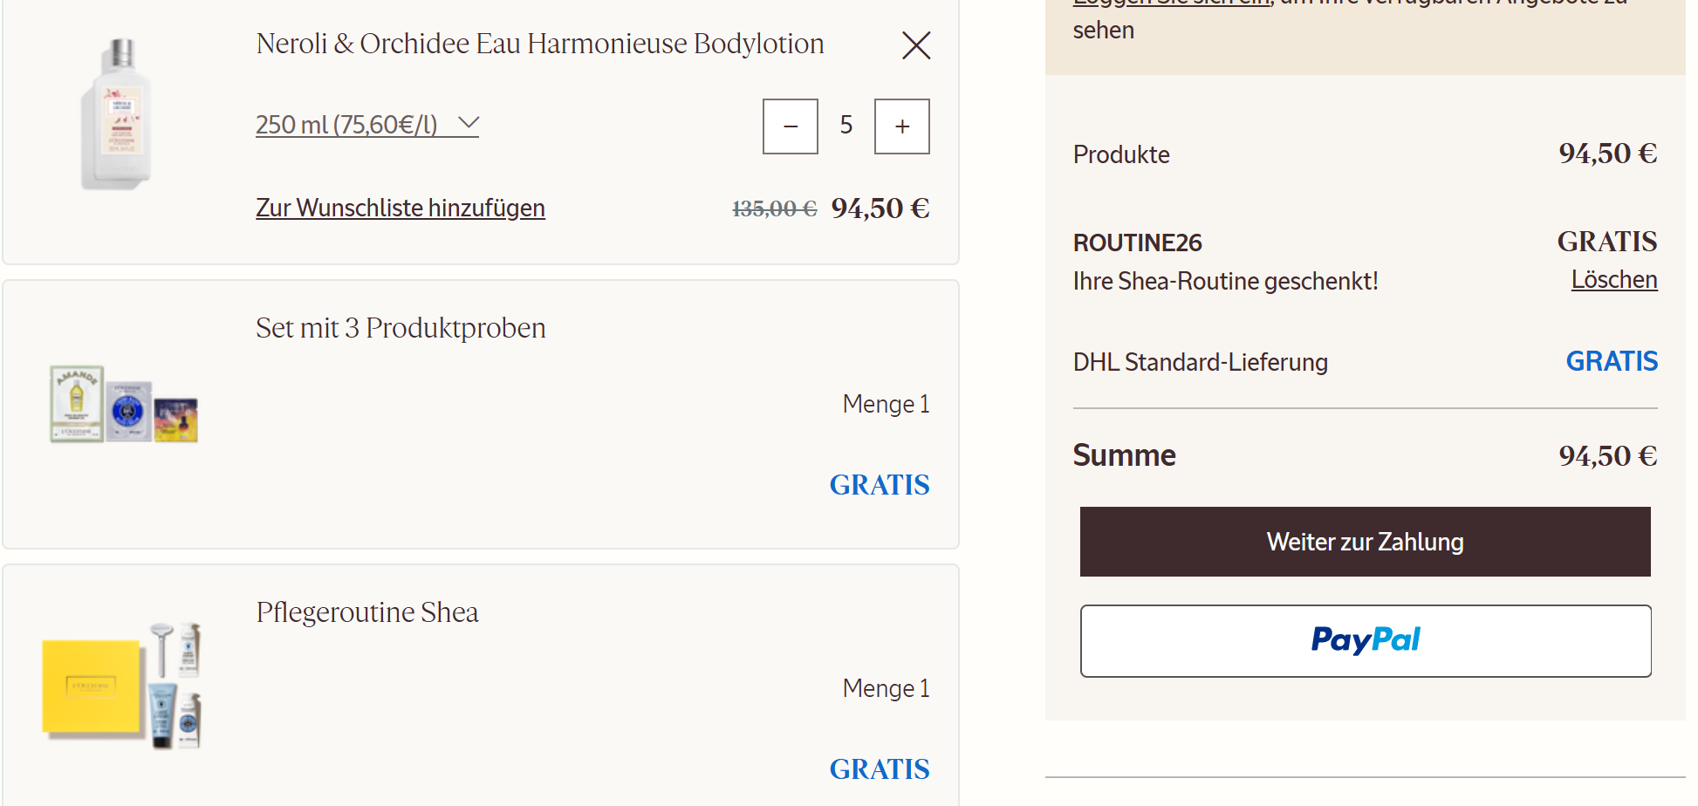The height and width of the screenshot is (806, 1698).
Task: Check out with the PayPal button
Action: click(x=1366, y=641)
